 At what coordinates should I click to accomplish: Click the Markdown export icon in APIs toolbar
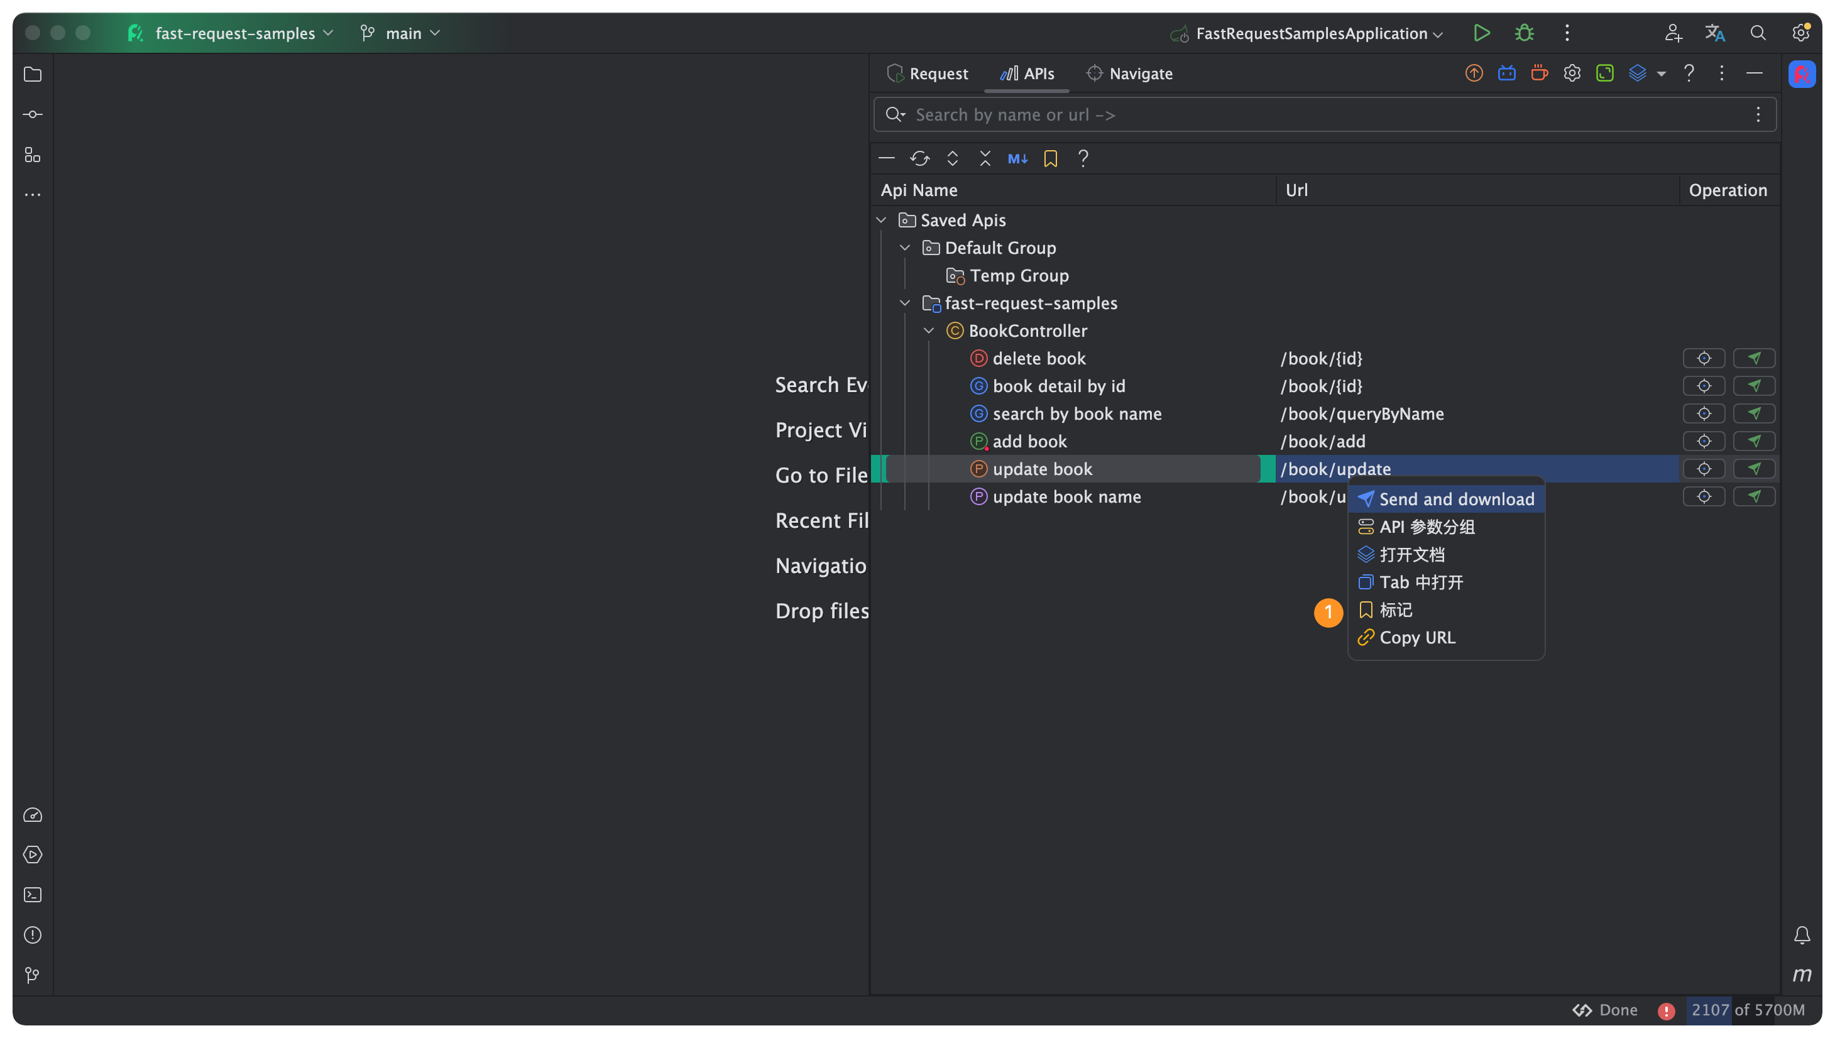pos(1017,158)
